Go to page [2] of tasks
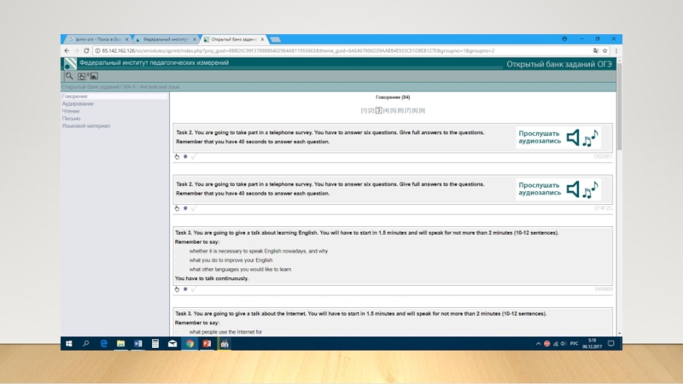 [x=371, y=111]
